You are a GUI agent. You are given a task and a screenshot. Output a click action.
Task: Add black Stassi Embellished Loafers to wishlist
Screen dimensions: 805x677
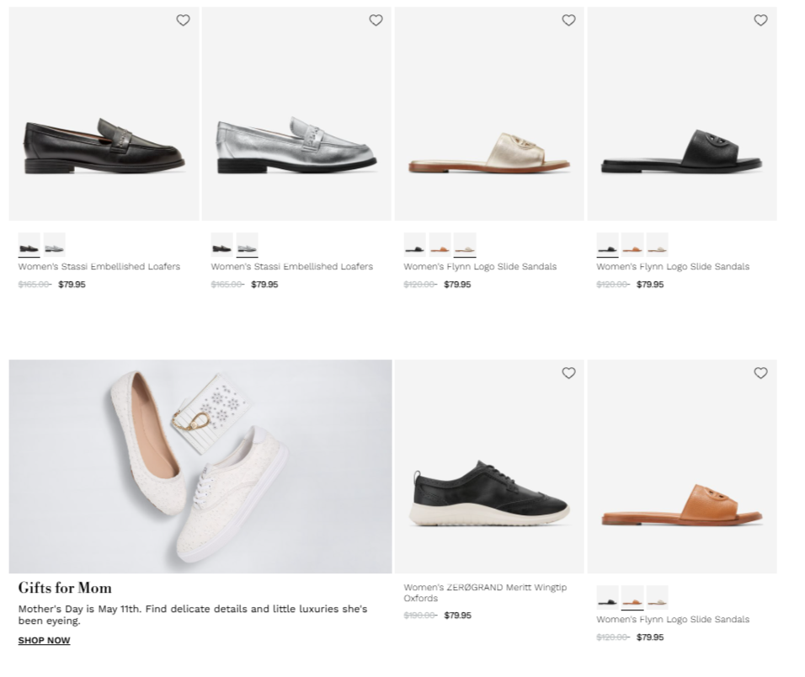click(183, 20)
